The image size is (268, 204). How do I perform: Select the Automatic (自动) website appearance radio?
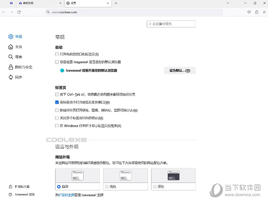[59, 187]
